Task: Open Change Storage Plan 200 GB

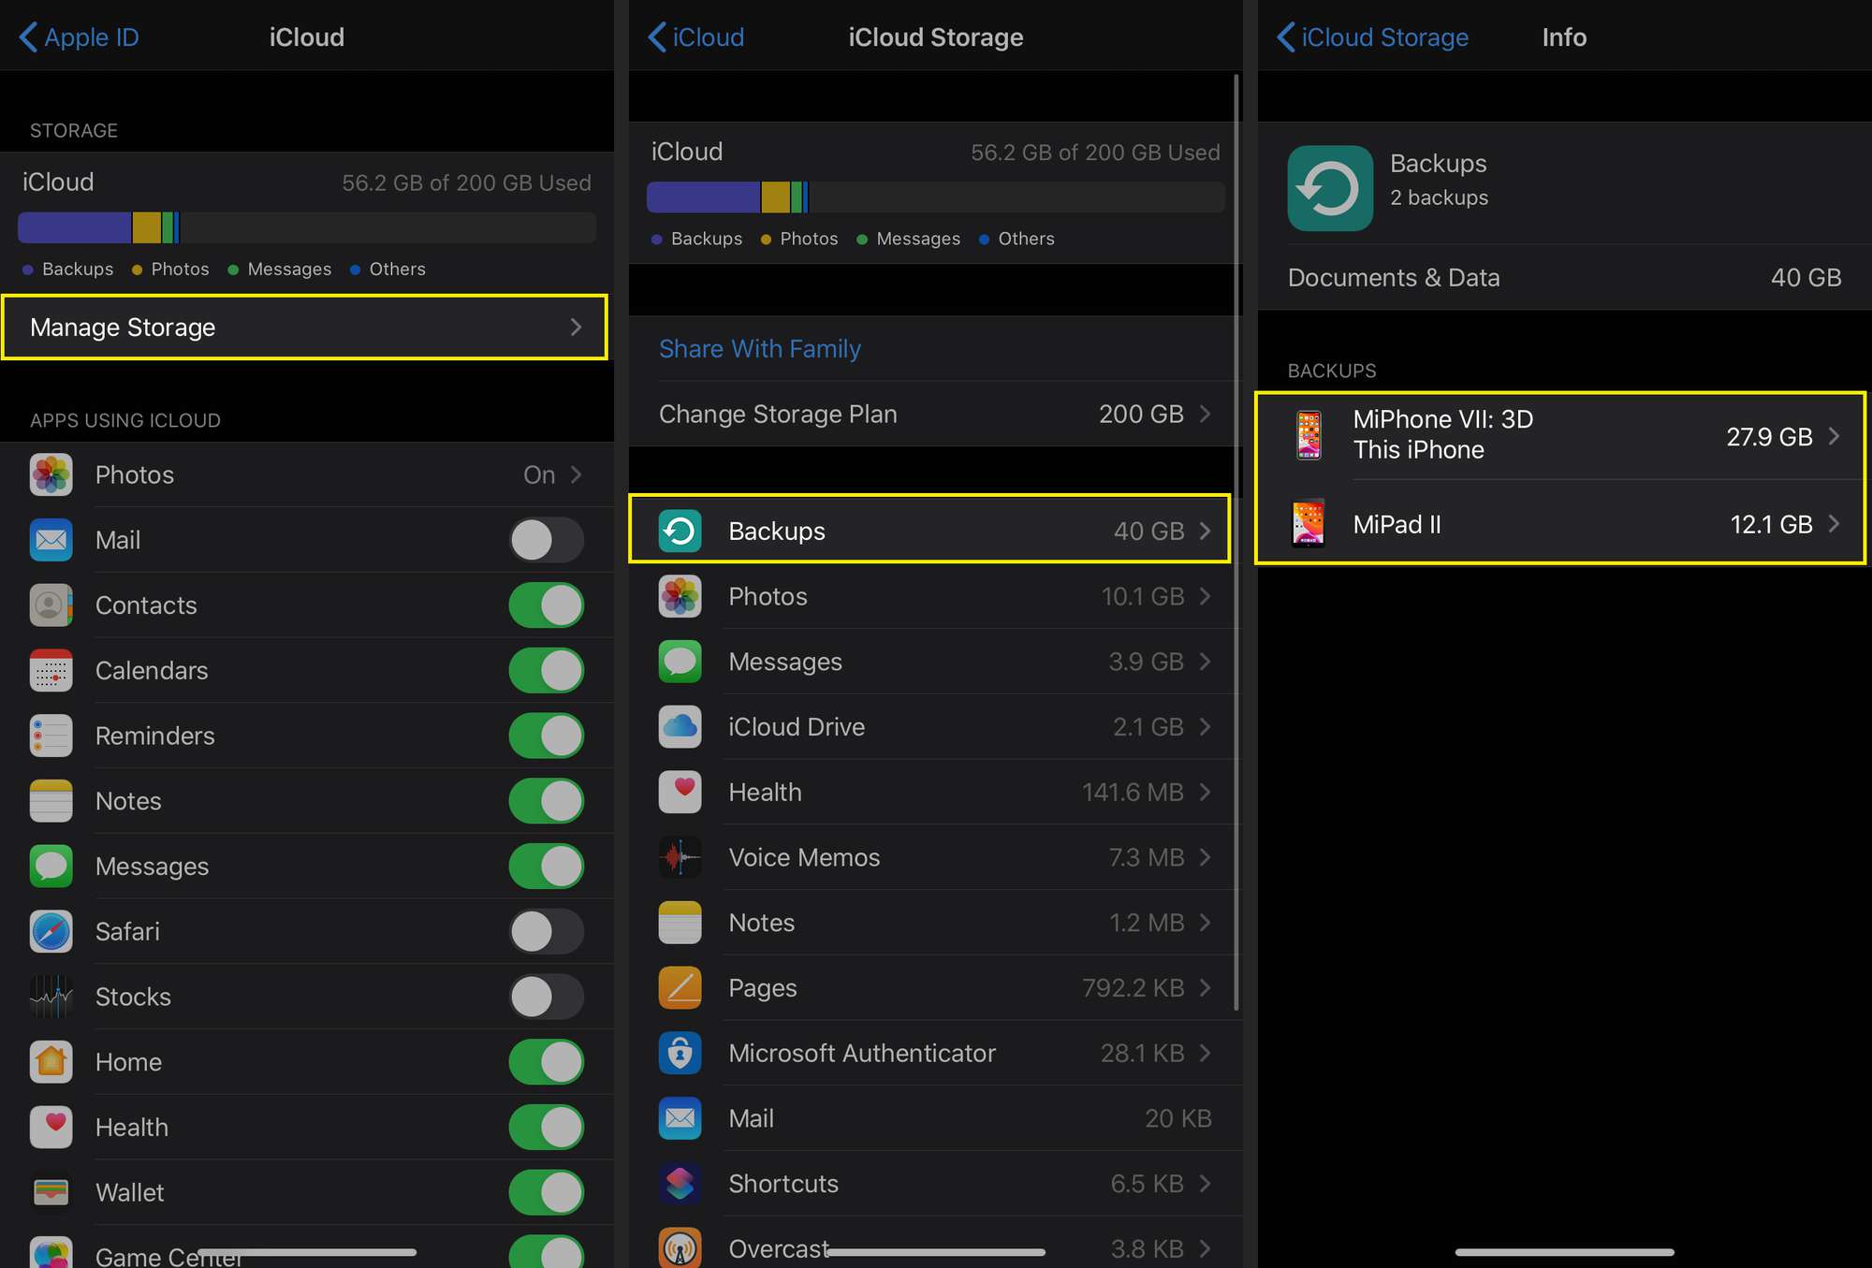Action: pos(936,414)
